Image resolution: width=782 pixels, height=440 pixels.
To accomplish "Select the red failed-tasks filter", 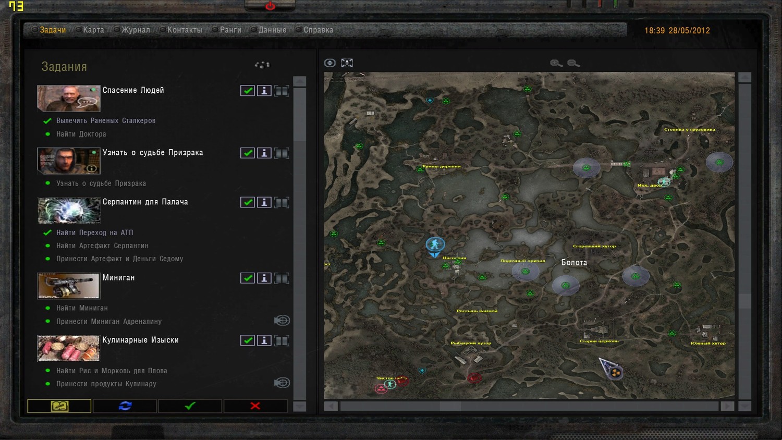I will 255,406.
